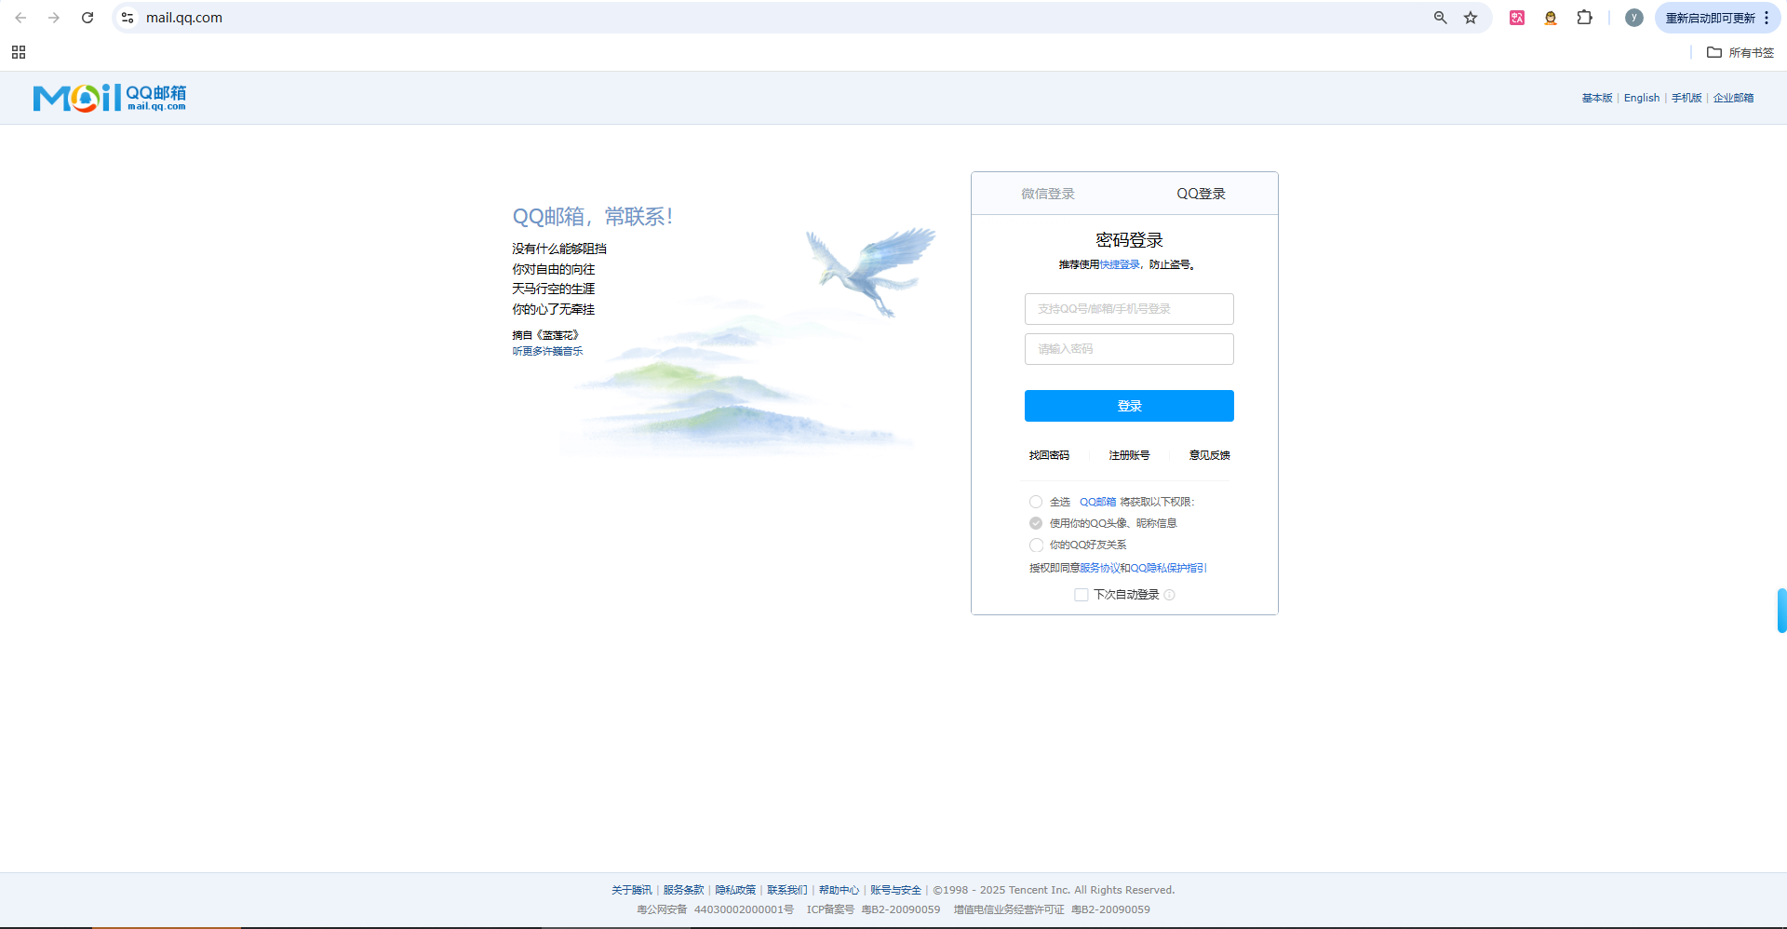
Task: Click the 粤公网安备 44030002000001号 text
Action: pos(715,909)
